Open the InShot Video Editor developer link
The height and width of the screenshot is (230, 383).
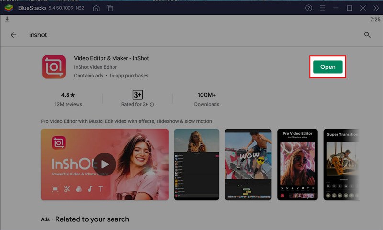click(x=95, y=67)
